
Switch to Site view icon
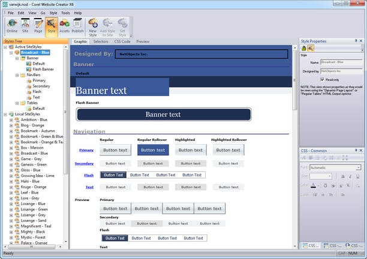[x=25, y=25]
